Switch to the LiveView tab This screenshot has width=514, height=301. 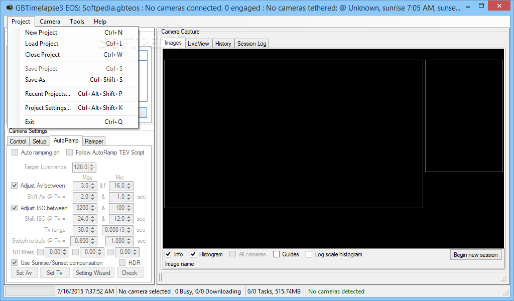[198, 44]
